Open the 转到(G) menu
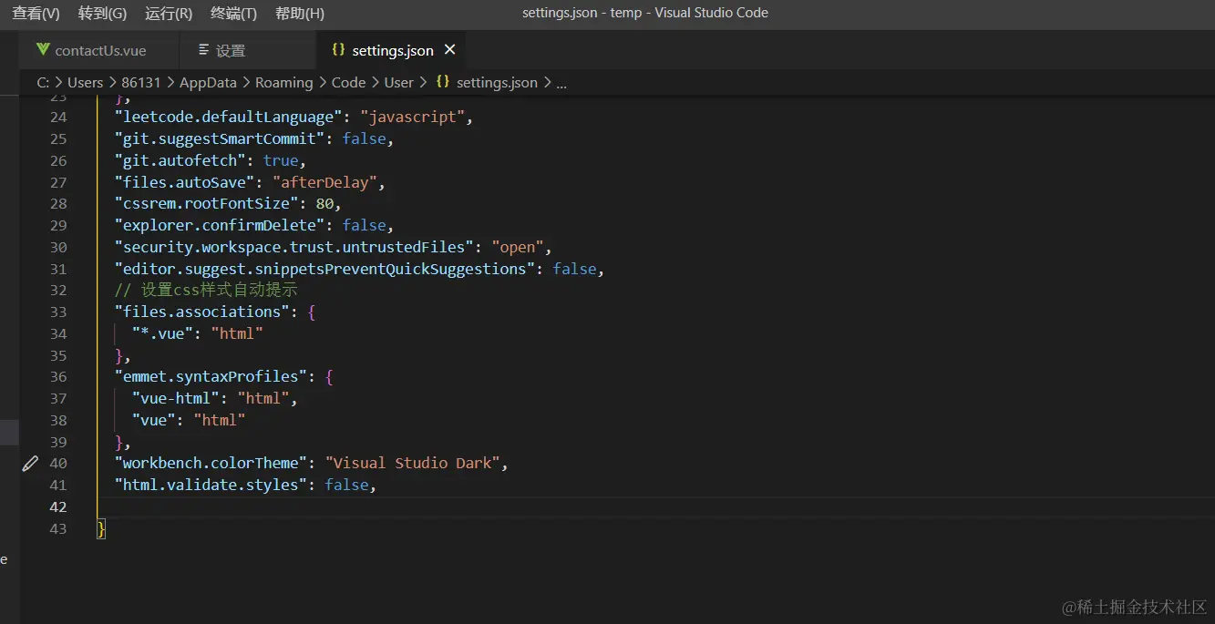Viewport: 1215px width, 624px height. click(102, 13)
